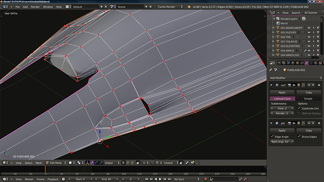Viewport: 324px width, 182px height.
Task: Click the Split Angle 45° field
Action: (x=282, y=142)
